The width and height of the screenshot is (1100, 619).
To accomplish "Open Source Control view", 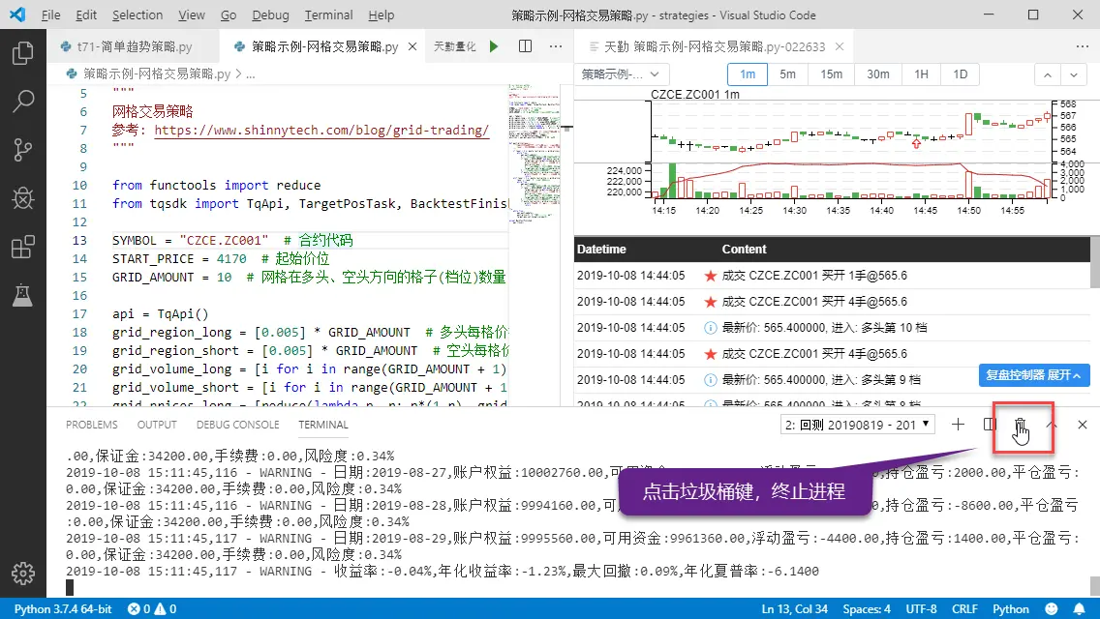I will (x=23, y=149).
